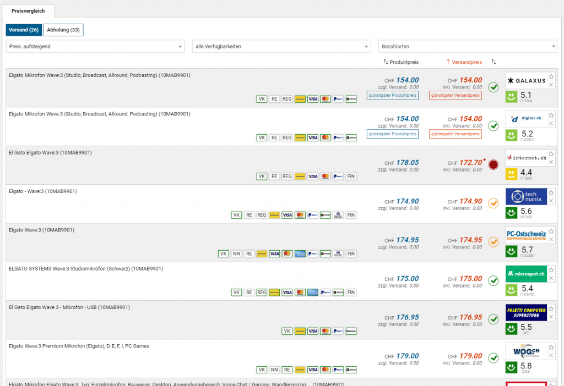
Task: Click the Foletti Computer Superstore logo
Action: [526, 313]
